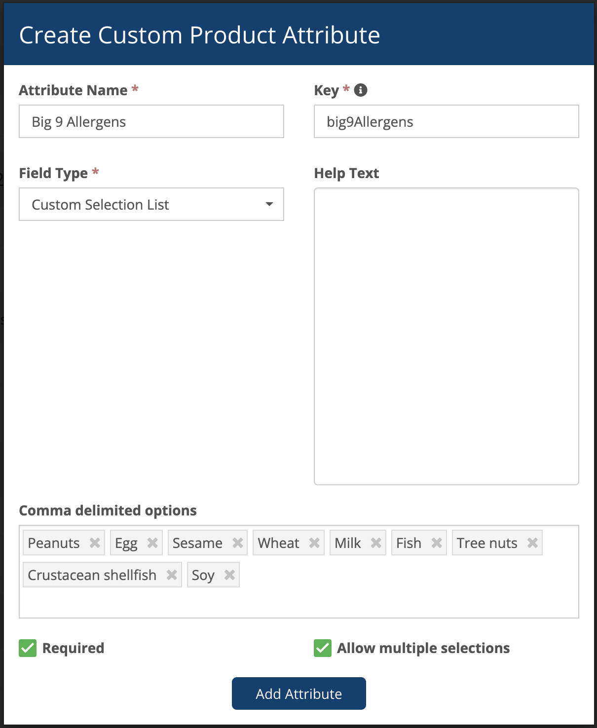The image size is (597, 728).
Task: Click the Field Type dropdown arrow
Action: 269,204
